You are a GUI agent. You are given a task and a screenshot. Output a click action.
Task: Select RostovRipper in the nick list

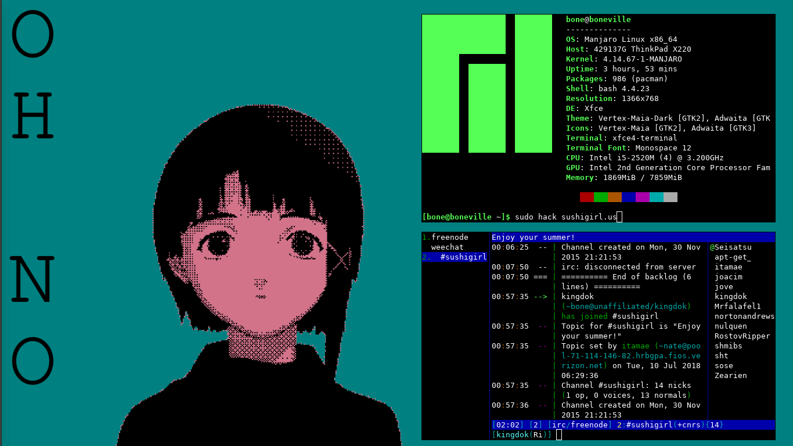(x=742, y=336)
